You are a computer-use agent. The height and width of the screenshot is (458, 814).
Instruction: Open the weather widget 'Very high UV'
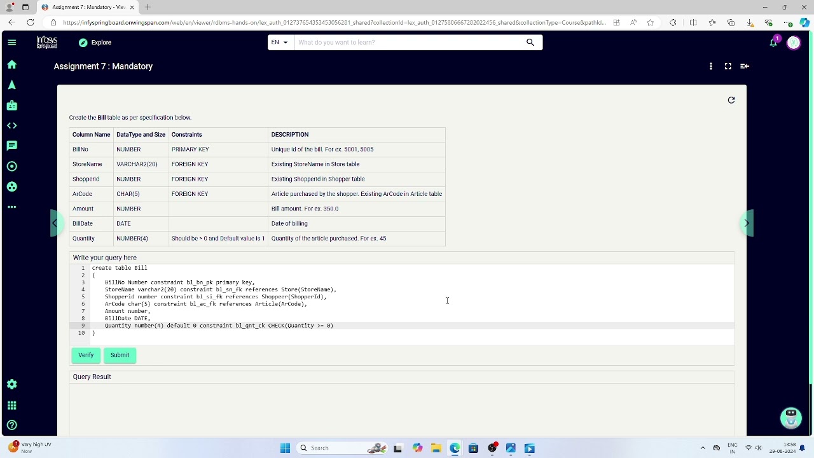click(x=29, y=448)
